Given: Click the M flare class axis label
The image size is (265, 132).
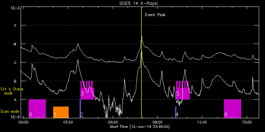Looking at the screenshot, I should 15,44.
